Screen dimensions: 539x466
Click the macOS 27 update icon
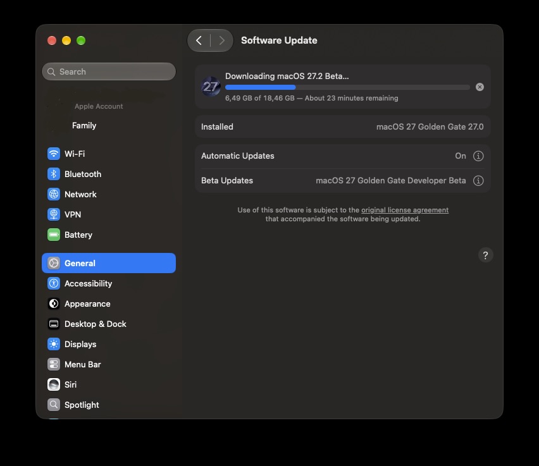(211, 87)
